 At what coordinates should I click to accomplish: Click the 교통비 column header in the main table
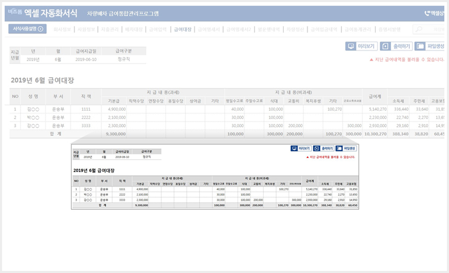point(293,101)
